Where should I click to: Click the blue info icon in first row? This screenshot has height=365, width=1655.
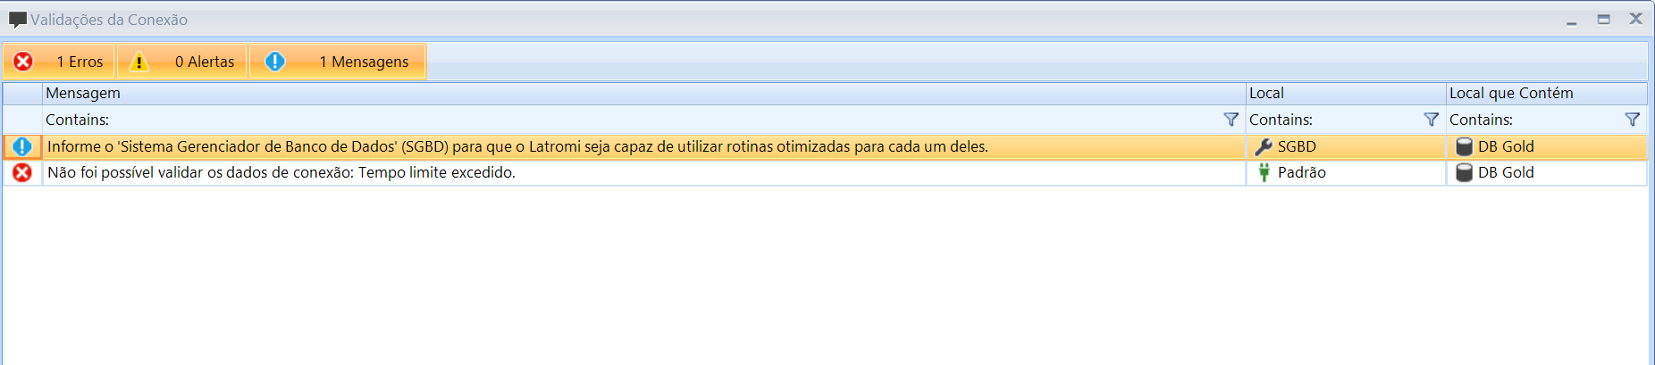point(22,146)
